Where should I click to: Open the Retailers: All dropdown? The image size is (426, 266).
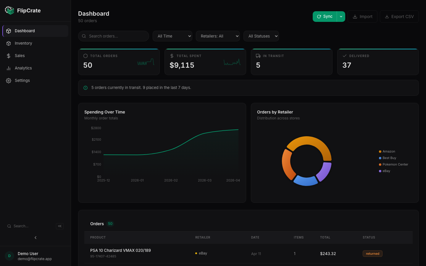(x=218, y=36)
